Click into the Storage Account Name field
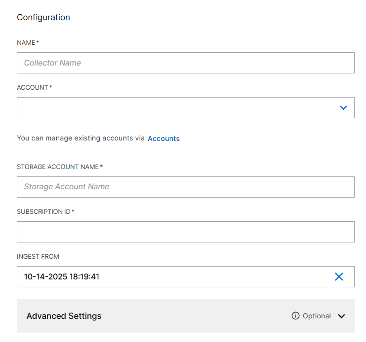366x342 pixels. tap(185, 187)
